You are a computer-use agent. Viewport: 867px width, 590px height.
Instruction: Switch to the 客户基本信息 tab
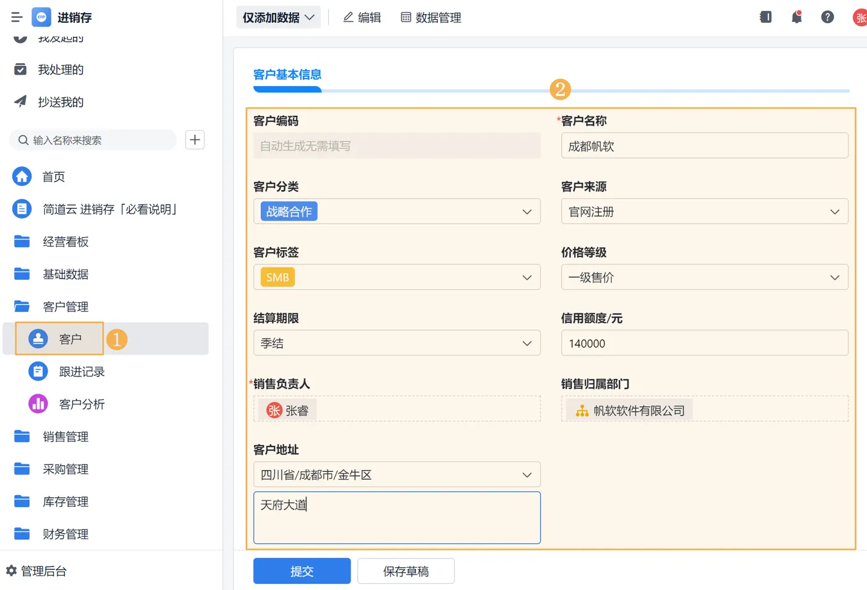point(287,75)
